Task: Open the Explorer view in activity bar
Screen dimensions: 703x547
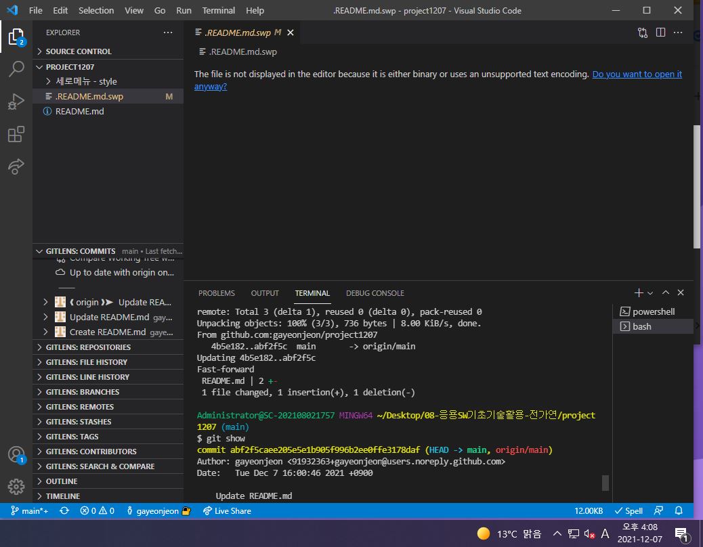Action: tap(16, 37)
